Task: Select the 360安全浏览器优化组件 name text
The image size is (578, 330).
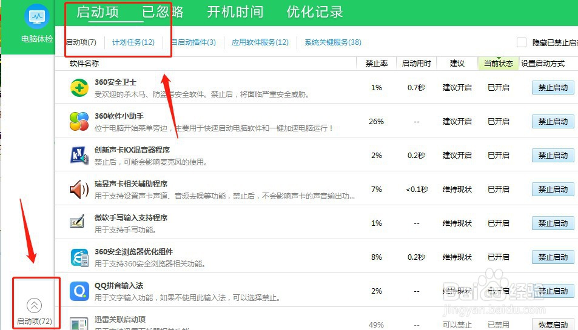Action: [134, 252]
